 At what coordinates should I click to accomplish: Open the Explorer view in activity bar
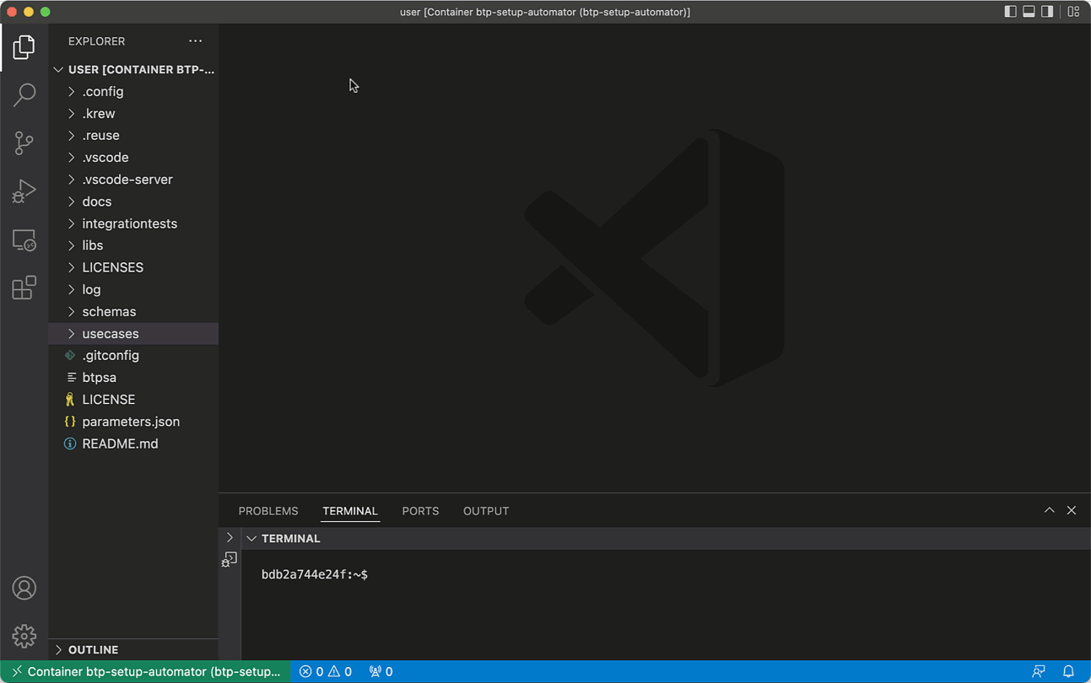coord(24,47)
